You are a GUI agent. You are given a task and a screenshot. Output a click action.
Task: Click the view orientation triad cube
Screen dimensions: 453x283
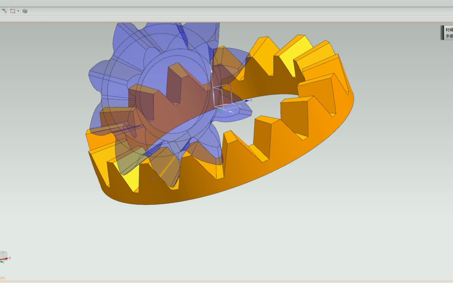(x=3, y=255)
